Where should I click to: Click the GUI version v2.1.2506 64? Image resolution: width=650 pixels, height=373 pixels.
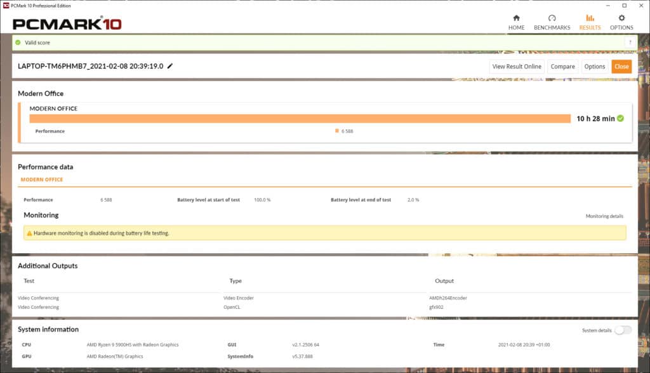tap(305, 344)
